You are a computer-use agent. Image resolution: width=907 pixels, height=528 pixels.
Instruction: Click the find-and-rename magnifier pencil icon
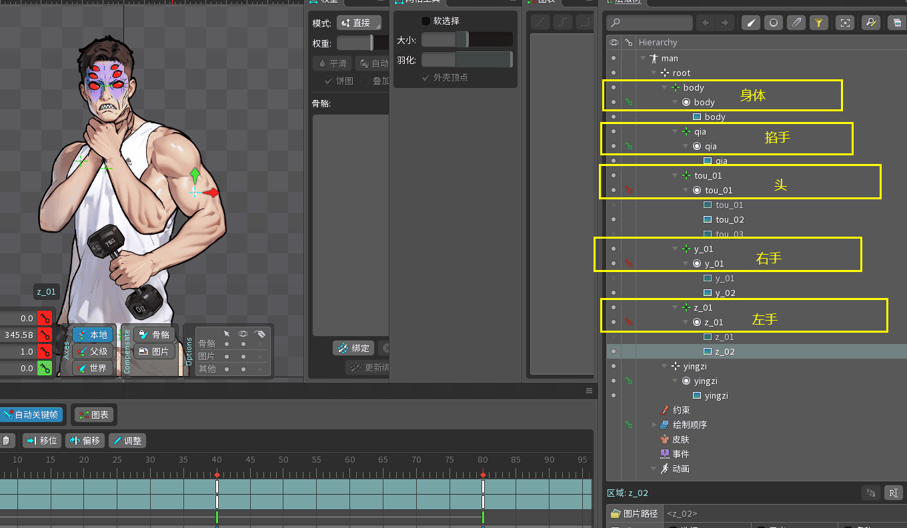tap(870, 23)
